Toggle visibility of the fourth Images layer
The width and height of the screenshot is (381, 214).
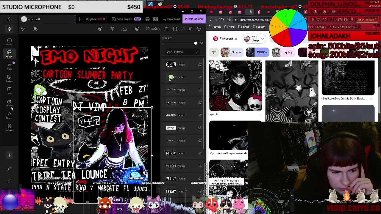pyautogui.click(x=200, y=102)
